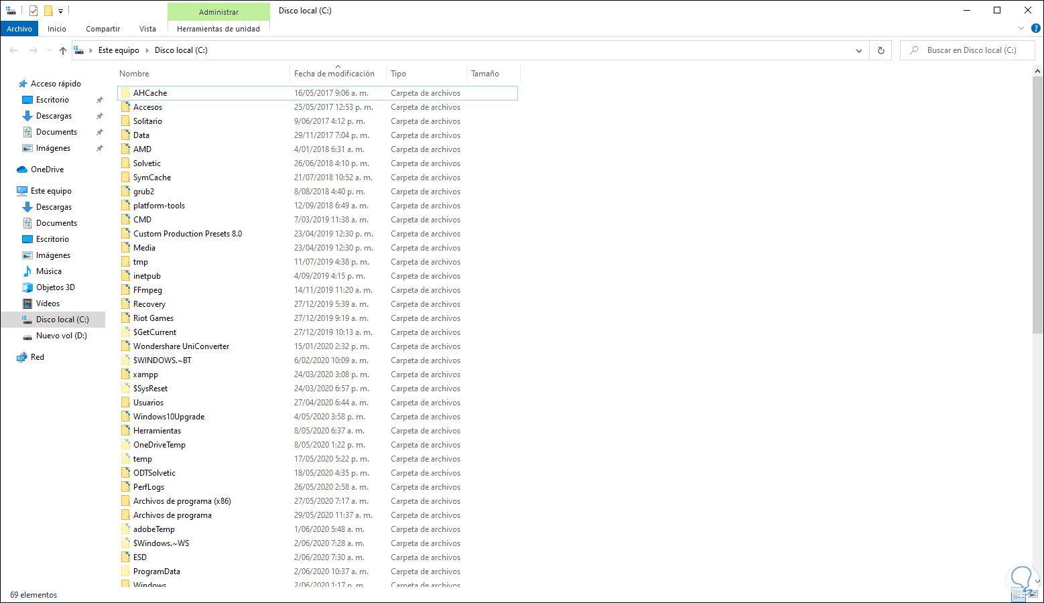This screenshot has height=603, width=1044.
Task: Select the Recovery folder name
Action: click(x=149, y=304)
